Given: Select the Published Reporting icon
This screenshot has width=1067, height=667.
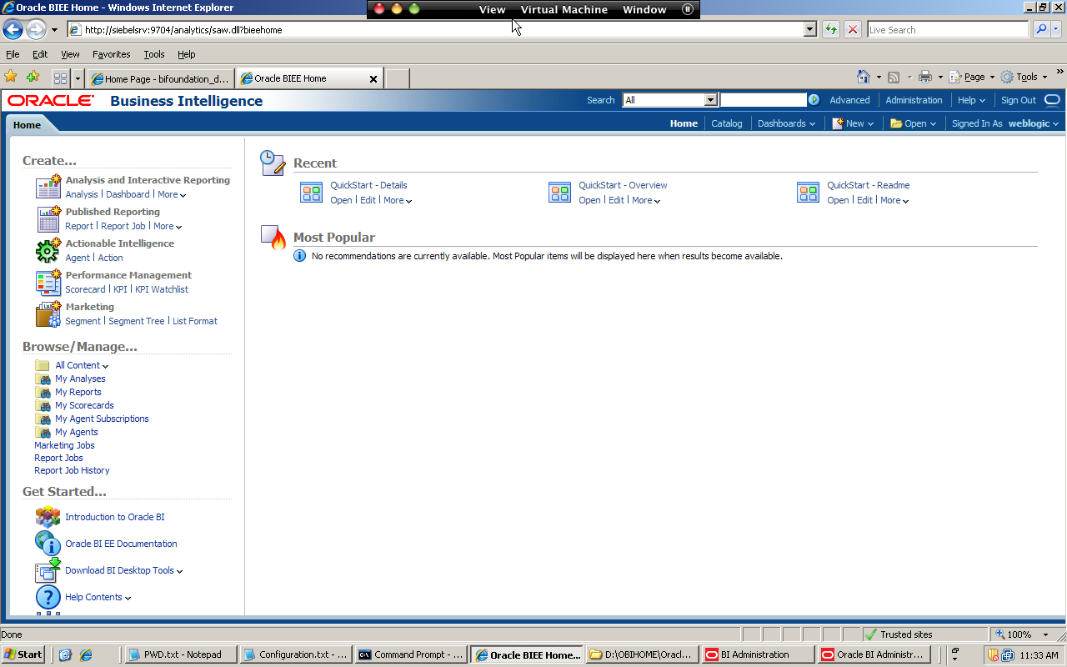Looking at the screenshot, I should pyautogui.click(x=48, y=218).
